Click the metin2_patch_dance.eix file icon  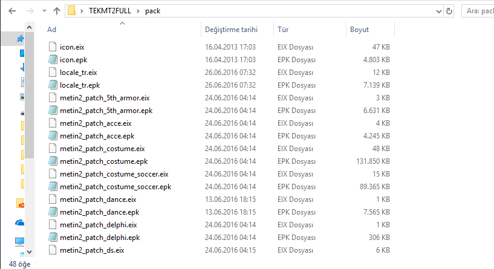tap(53, 199)
